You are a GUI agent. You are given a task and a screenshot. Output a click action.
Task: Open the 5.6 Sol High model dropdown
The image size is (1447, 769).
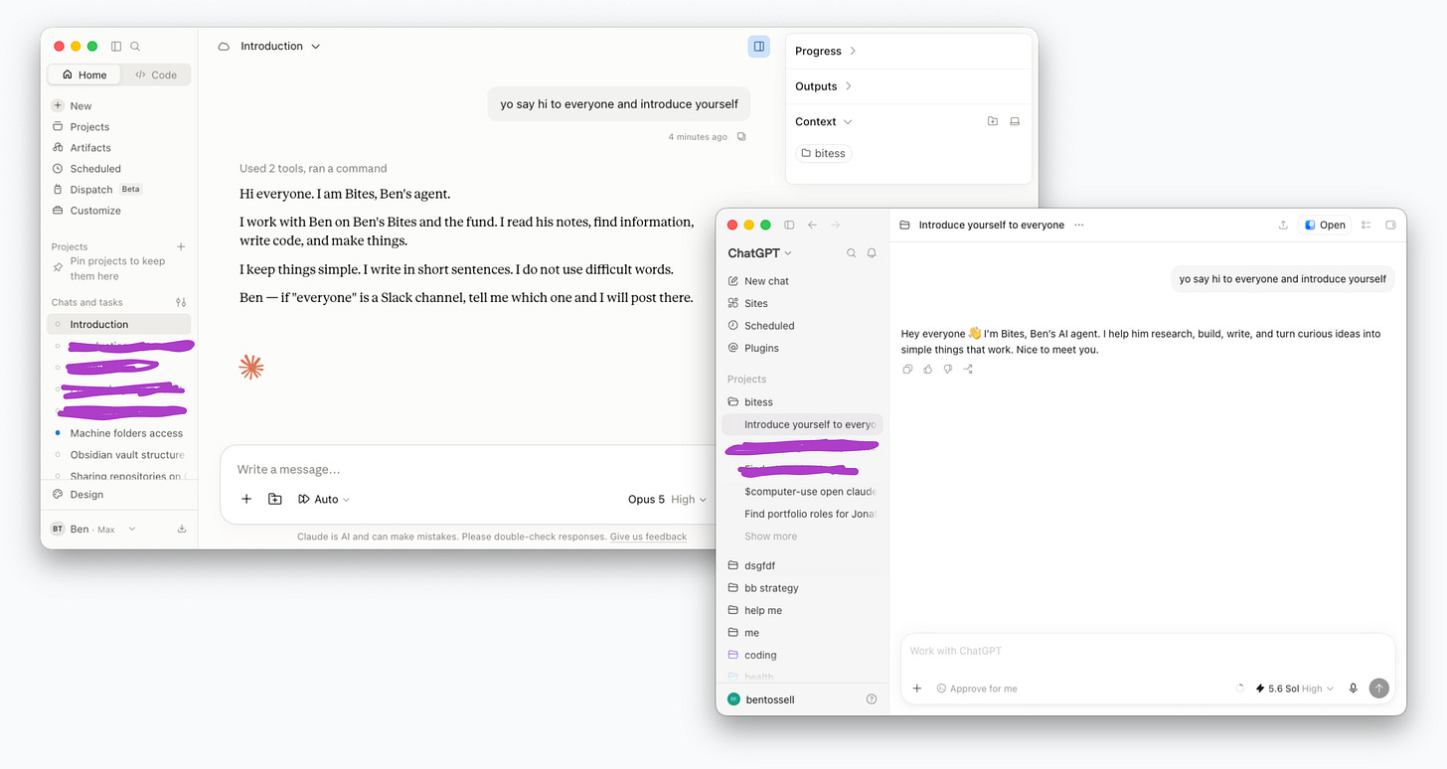1295,689
